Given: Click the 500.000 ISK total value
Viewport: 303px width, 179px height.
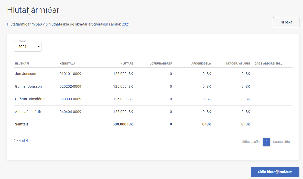Looking at the screenshot, I should [x=123, y=124].
